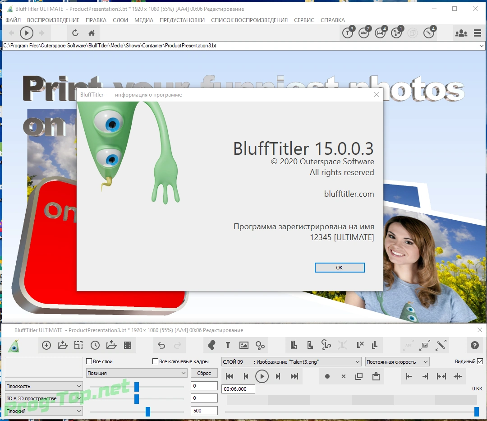Click the timeline end marker handle
Image resolution: width=487 pixels, height=421 pixels.
tap(477, 412)
